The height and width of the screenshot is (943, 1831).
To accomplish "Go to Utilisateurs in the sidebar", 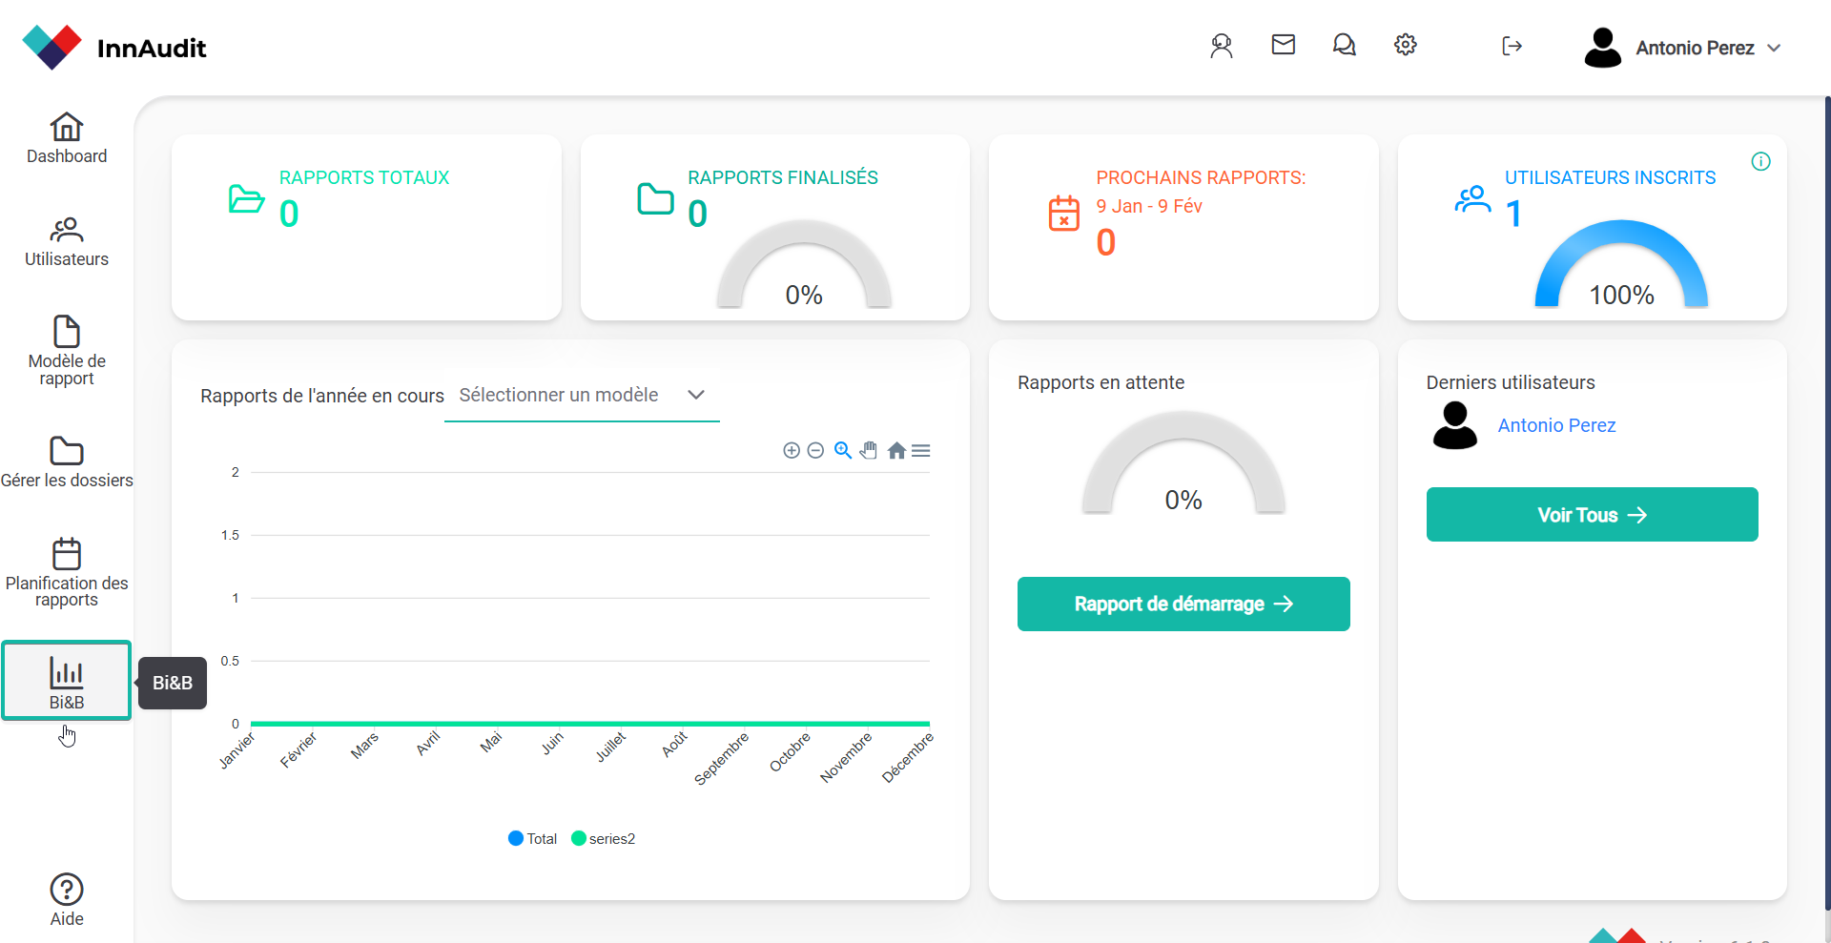I will pyautogui.click(x=67, y=242).
